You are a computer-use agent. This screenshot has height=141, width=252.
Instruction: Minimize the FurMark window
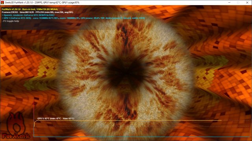pyautogui.click(x=229, y=3)
